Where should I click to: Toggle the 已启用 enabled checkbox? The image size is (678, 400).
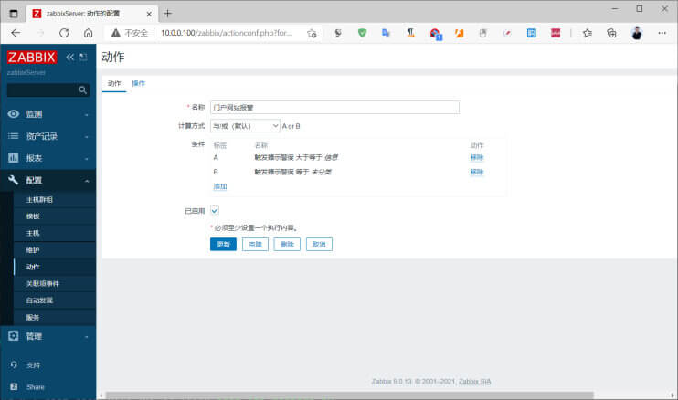pos(215,210)
